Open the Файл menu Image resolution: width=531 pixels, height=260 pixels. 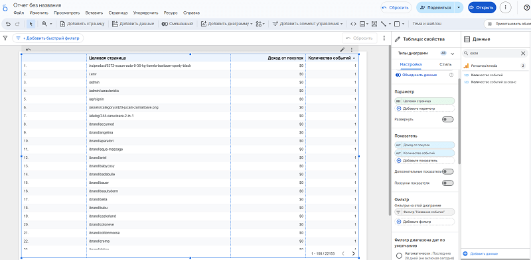[x=19, y=13]
